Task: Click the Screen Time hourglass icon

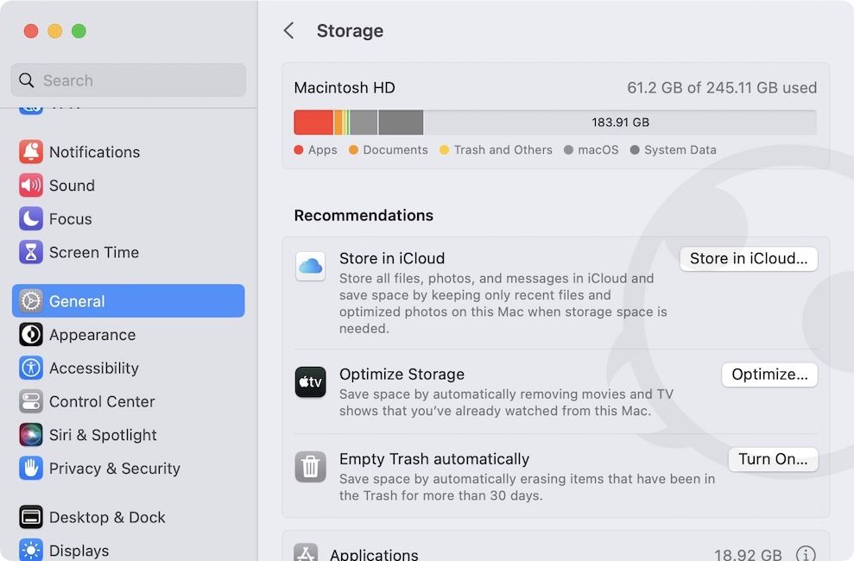Action: (x=31, y=253)
